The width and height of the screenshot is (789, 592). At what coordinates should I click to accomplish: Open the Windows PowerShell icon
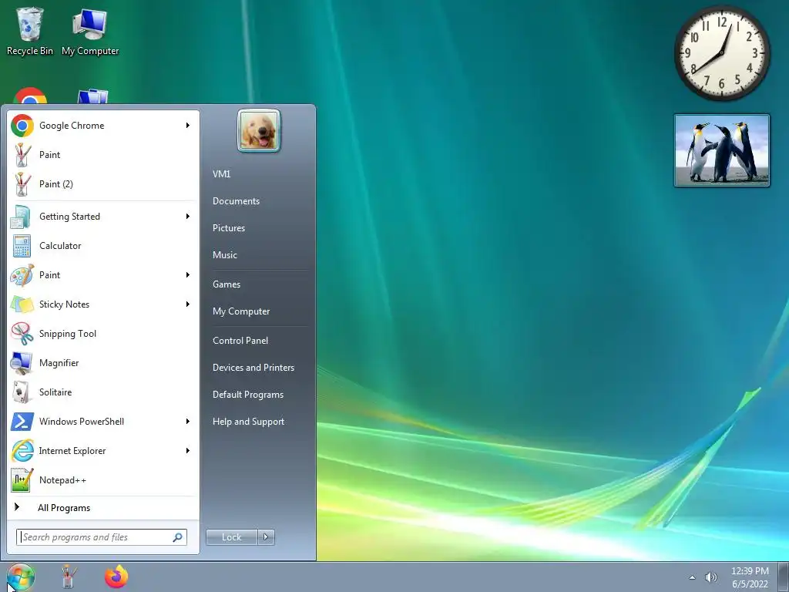coord(22,422)
